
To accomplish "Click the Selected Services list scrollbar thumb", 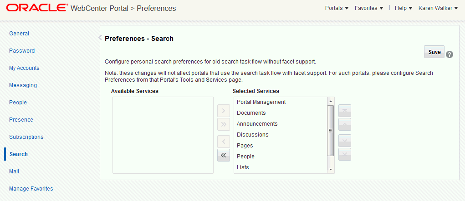I will (x=330, y=131).
